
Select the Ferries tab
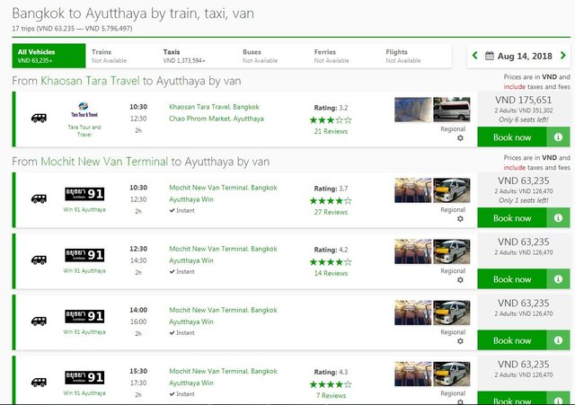click(x=332, y=56)
